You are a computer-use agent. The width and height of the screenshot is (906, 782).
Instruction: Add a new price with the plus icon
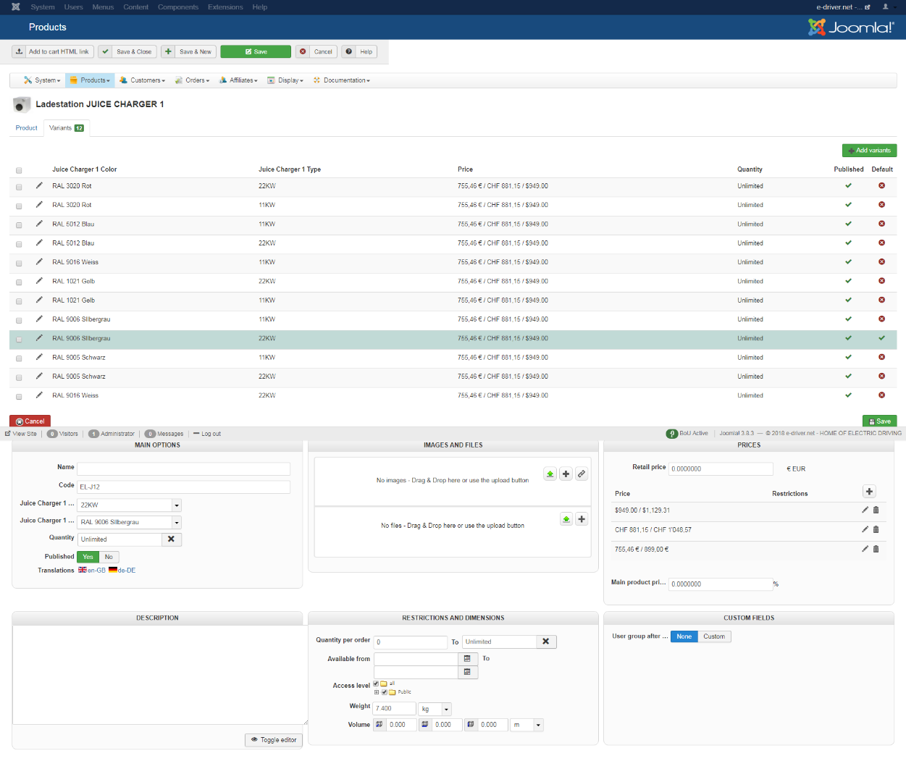pos(869,492)
